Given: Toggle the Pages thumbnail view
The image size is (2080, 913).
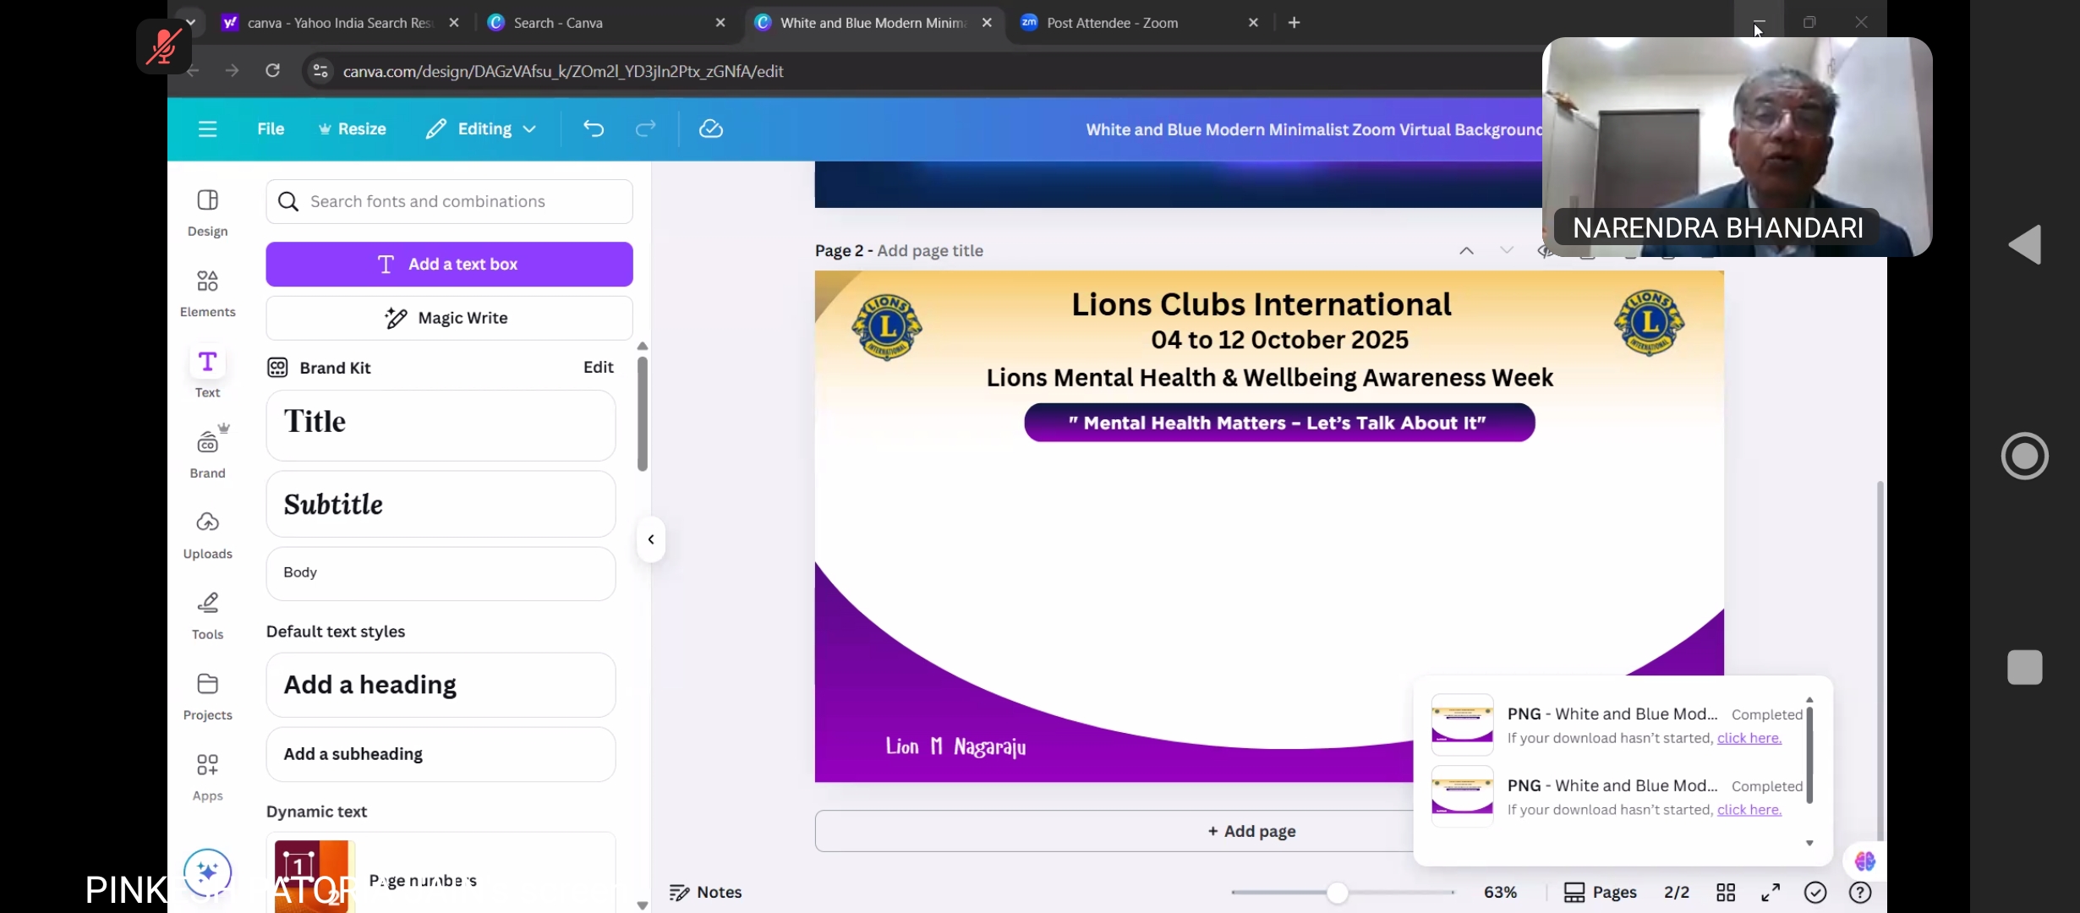Looking at the screenshot, I should pos(1600,892).
